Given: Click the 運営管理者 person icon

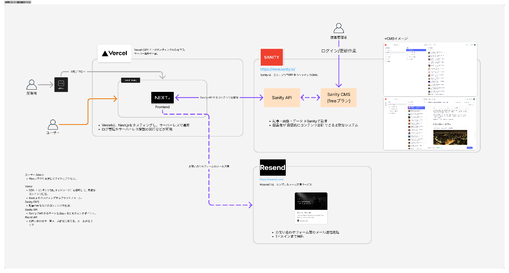Looking at the screenshot, I should pyautogui.click(x=339, y=28).
